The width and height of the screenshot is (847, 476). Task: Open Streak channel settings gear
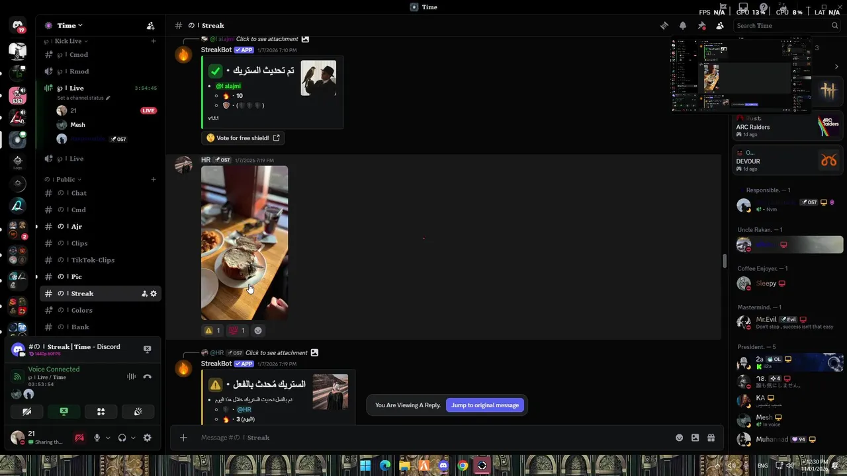coord(154,294)
